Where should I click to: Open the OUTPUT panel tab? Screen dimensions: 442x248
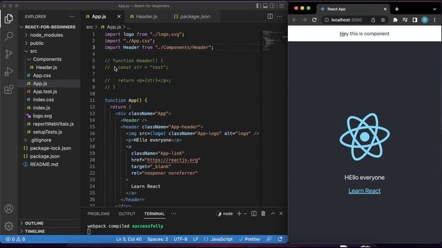tap(127, 214)
